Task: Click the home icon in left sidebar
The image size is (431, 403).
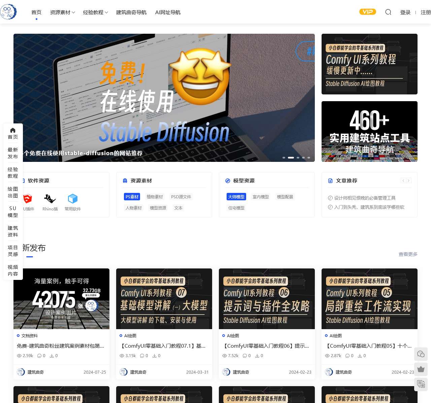Action: pyautogui.click(x=13, y=130)
